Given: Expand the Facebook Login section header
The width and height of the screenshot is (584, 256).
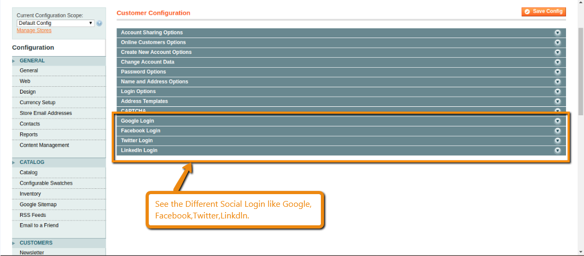Looking at the screenshot, I should pos(341,131).
